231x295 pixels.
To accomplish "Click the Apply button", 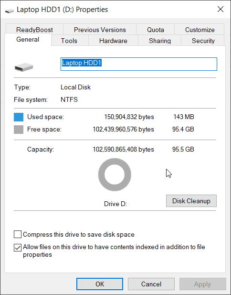I will [x=203, y=284].
